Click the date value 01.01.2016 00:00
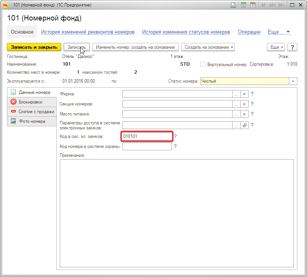Viewport: 307px width, 277px height. coord(79,81)
